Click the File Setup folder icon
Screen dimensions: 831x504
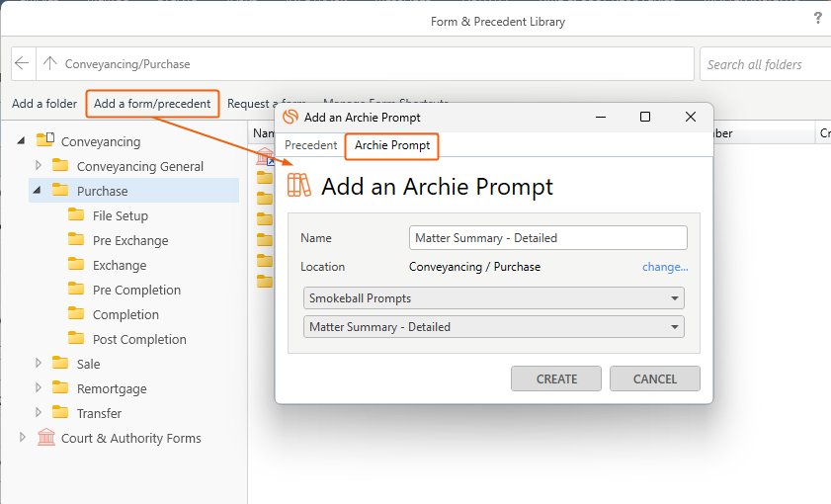click(76, 214)
